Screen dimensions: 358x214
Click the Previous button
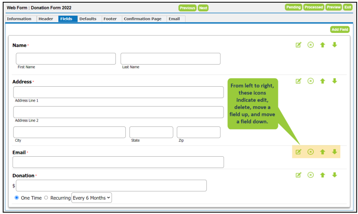tap(187, 8)
